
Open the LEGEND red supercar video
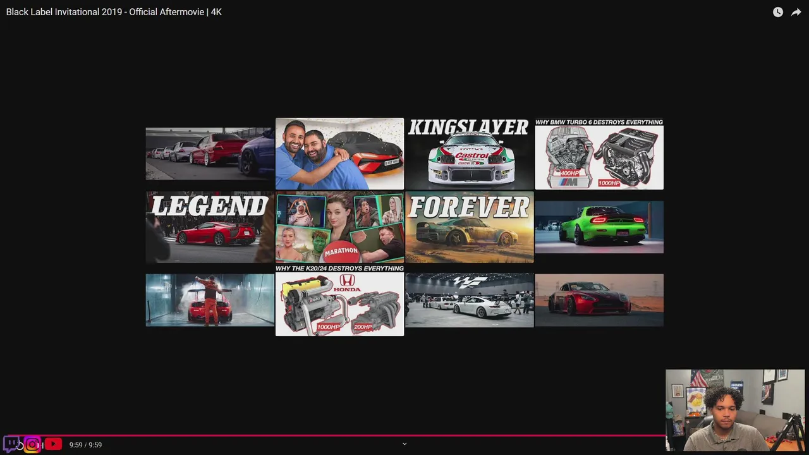click(210, 227)
